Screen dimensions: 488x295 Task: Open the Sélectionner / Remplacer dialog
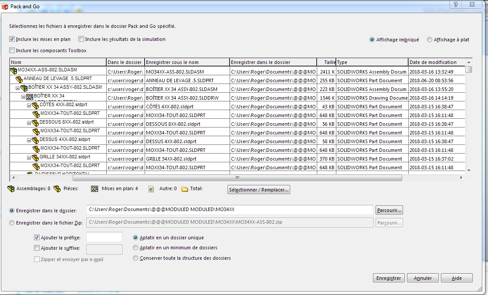pyautogui.click(x=259, y=190)
